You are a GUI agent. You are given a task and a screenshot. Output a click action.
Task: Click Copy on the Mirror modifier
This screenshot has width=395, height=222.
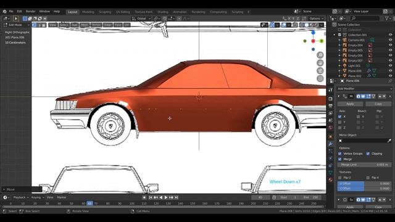click(x=378, y=104)
